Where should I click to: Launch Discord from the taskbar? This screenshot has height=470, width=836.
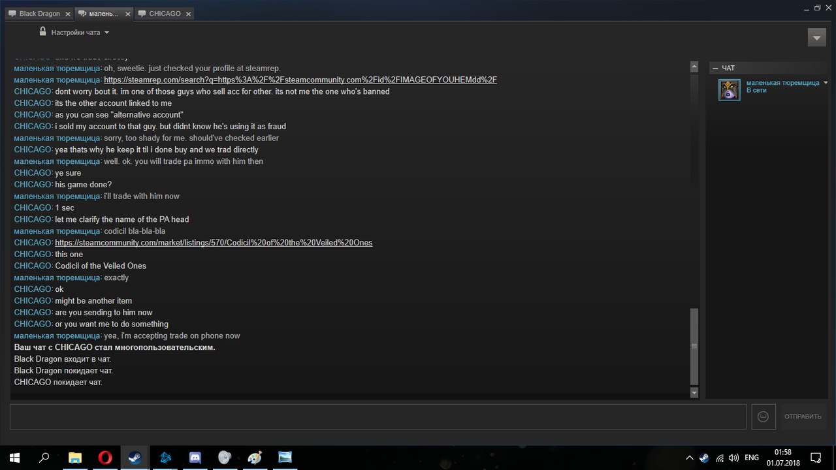click(x=195, y=458)
